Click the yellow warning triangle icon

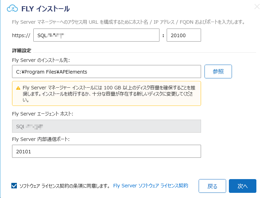click(x=18, y=88)
